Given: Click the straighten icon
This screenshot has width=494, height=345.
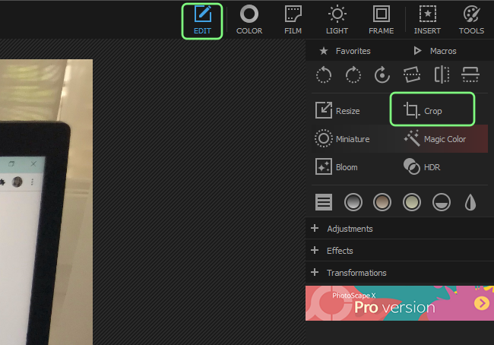Looking at the screenshot, I should point(412,75).
